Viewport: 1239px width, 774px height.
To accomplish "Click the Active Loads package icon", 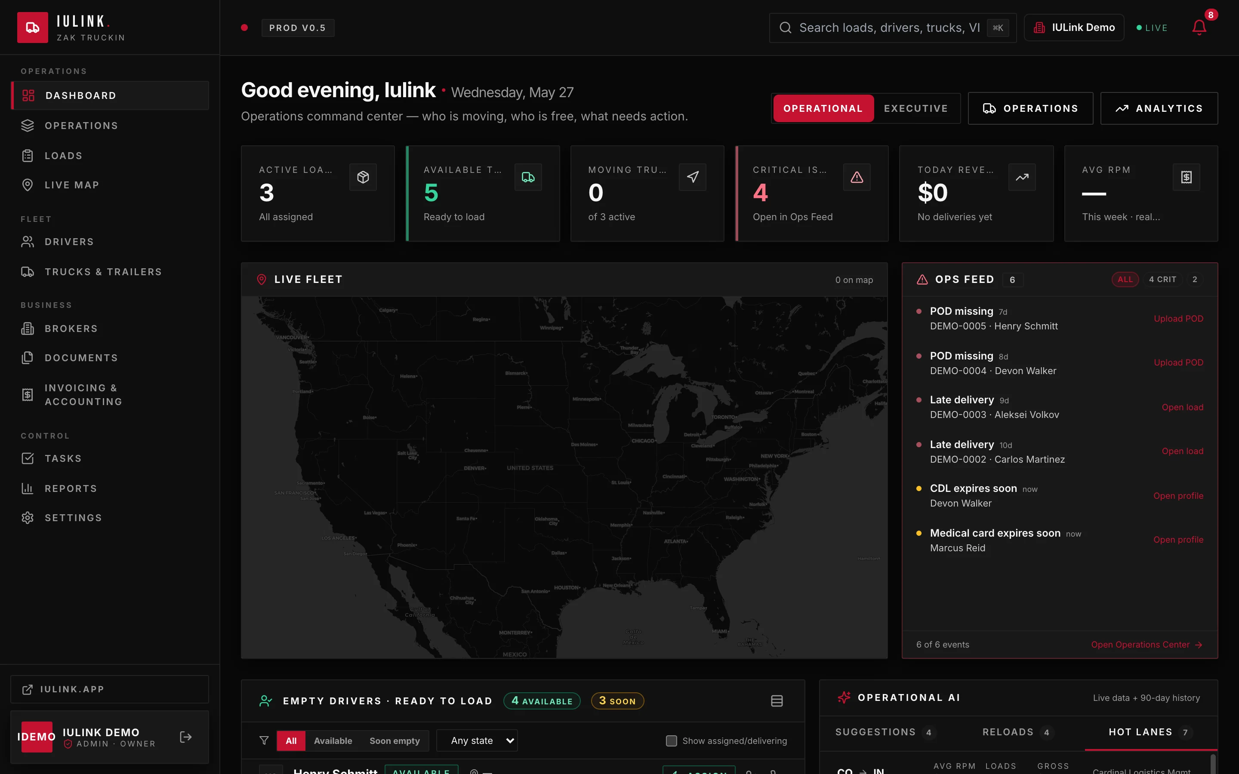I will coord(363,177).
